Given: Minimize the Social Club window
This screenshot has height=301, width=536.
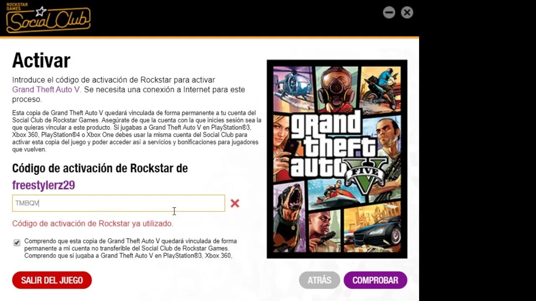Looking at the screenshot, I should click(389, 13).
